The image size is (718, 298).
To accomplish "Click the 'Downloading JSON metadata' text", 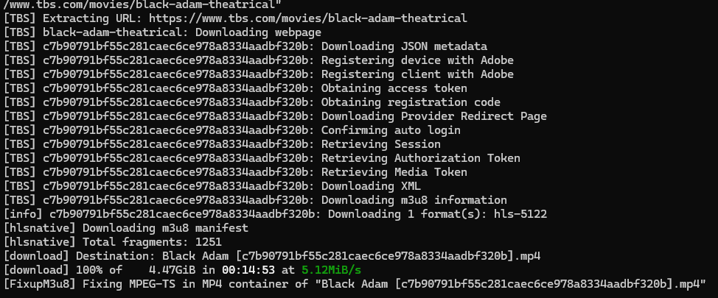I will (x=404, y=46).
